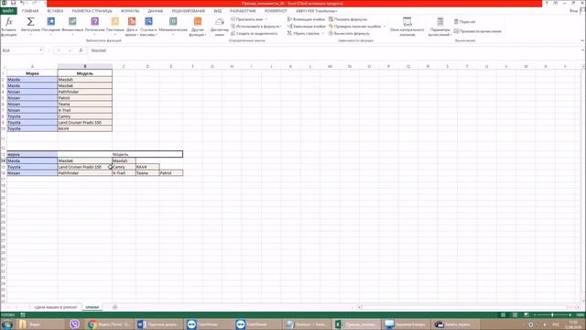
Task: Open Recently Used functions (star icon)
Action: (51, 22)
